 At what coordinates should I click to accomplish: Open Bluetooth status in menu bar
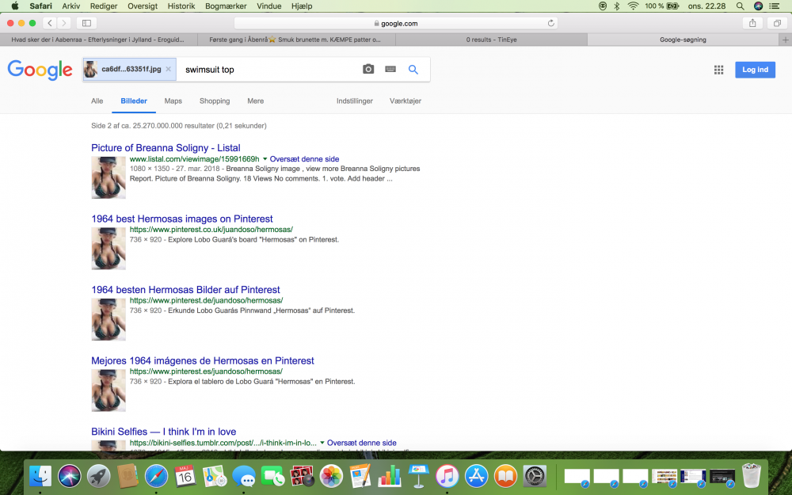[617, 6]
